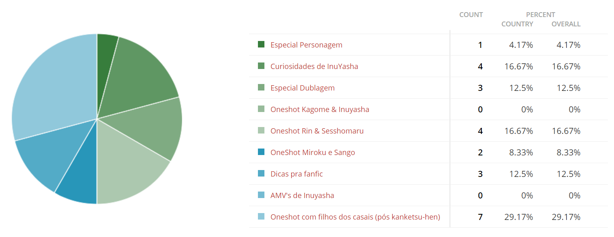Click the Oneshot Rin & Sesshomaru swatch
Screen dimensions: 614x237
click(x=261, y=130)
